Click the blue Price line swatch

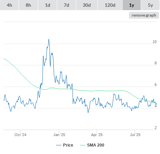tap(59, 145)
